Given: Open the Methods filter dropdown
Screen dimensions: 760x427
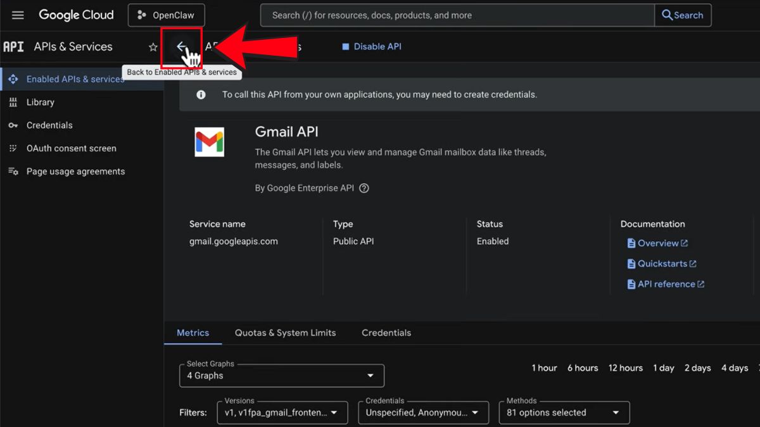Looking at the screenshot, I should tap(564, 412).
